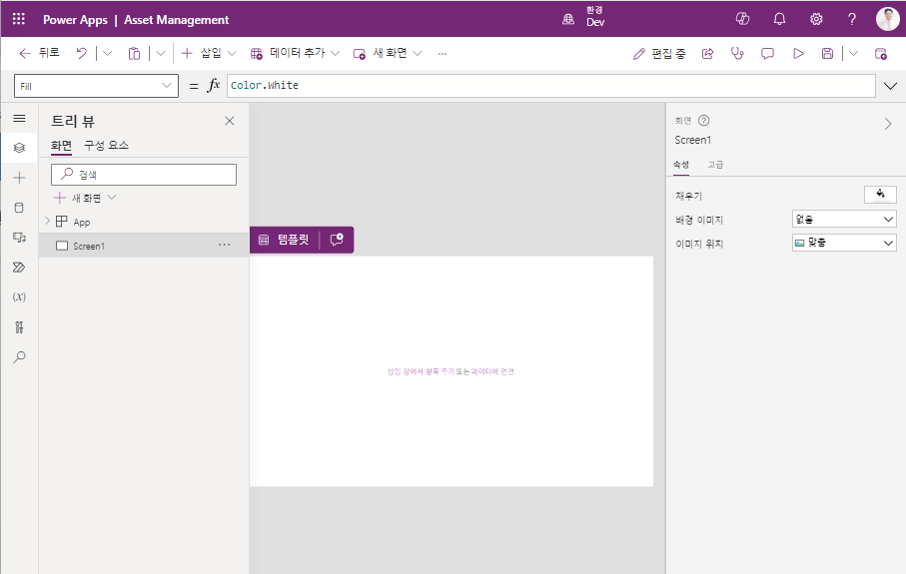Open the environment Dev selector
This screenshot has height=574, width=906.
click(x=583, y=17)
